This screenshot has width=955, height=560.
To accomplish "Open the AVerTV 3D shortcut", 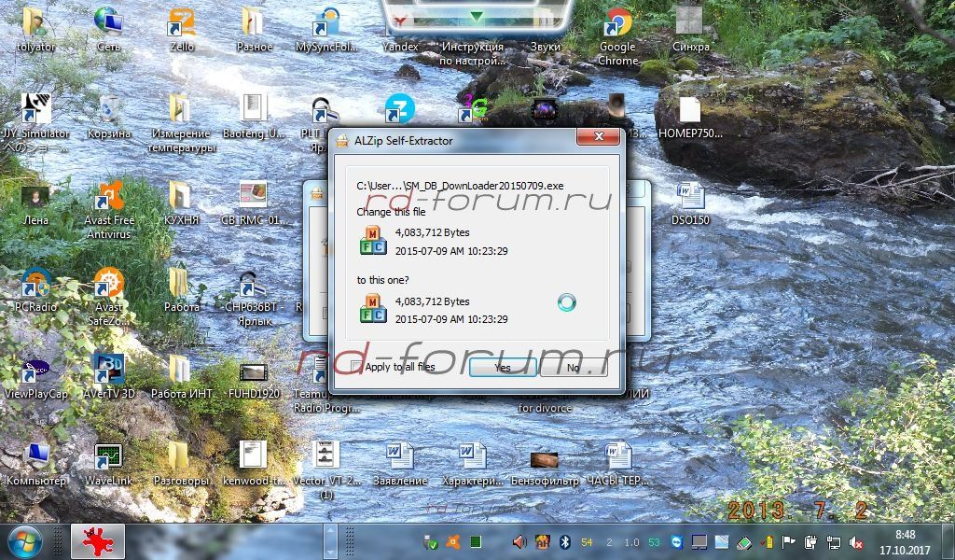I will point(109,371).
